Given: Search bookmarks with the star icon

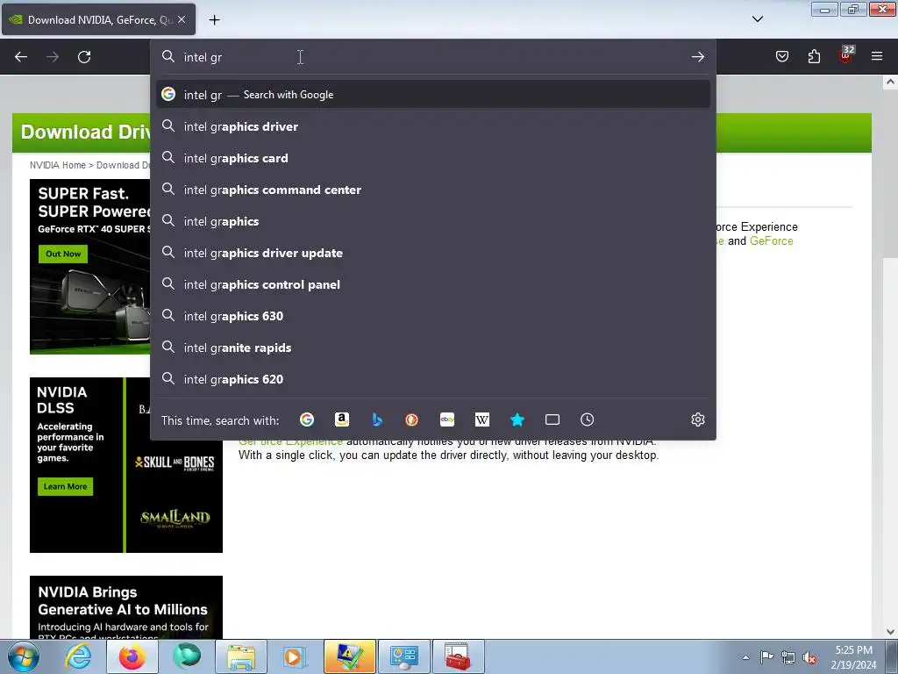Looking at the screenshot, I should coord(517,419).
